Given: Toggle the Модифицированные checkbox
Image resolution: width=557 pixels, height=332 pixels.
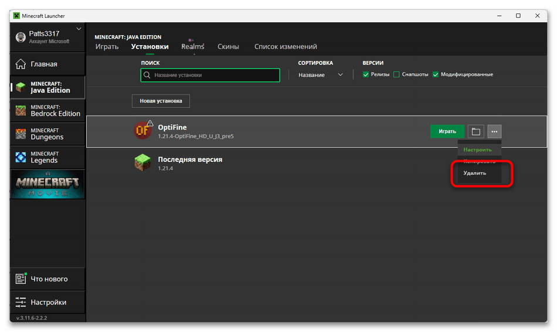Looking at the screenshot, I should click(x=436, y=74).
